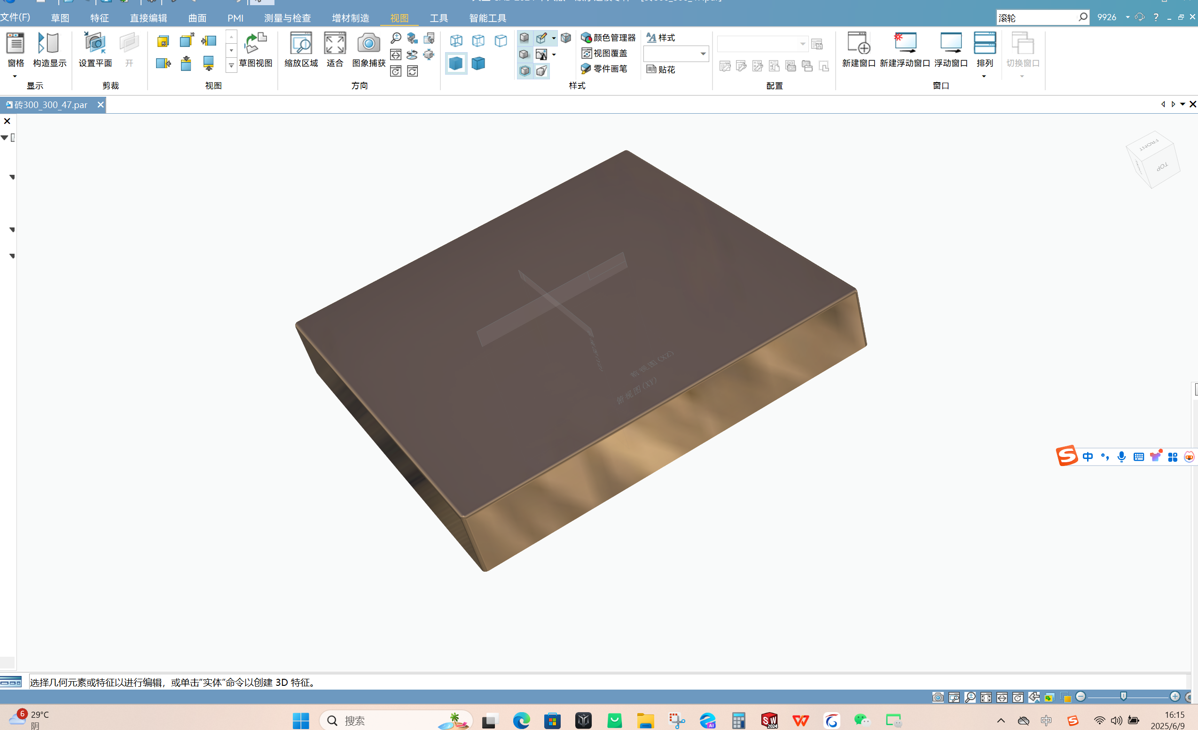Click the 零件画笔 part painter tool
The height and width of the screenshot is (730, 1198).
pyautogui.click(x=604, y=69)
